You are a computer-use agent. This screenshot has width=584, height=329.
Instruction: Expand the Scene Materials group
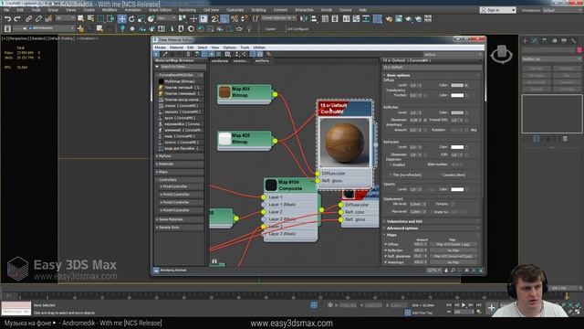click(x=180, y=219)
